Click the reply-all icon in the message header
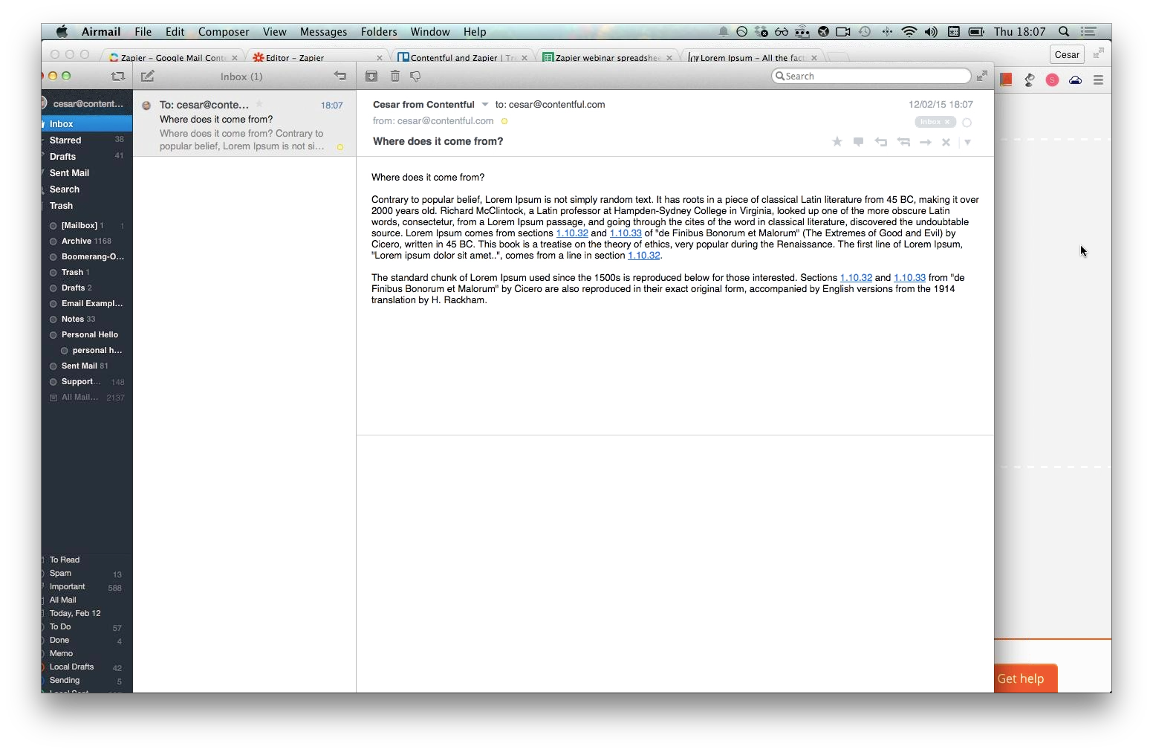This screenshot has height=752, width=1153. pyautogui.click(x=903, y=142)
